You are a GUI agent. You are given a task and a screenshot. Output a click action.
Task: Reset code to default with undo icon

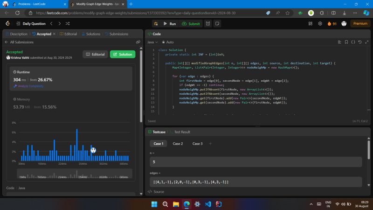(359, 42)
